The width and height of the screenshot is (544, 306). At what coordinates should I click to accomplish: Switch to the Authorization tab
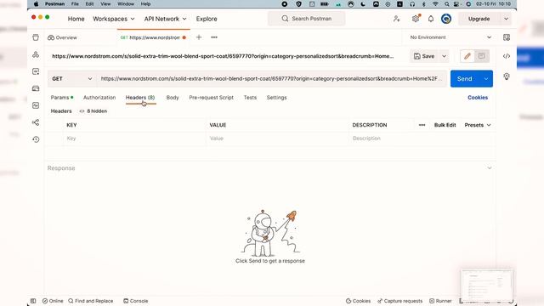click(99, 98)
